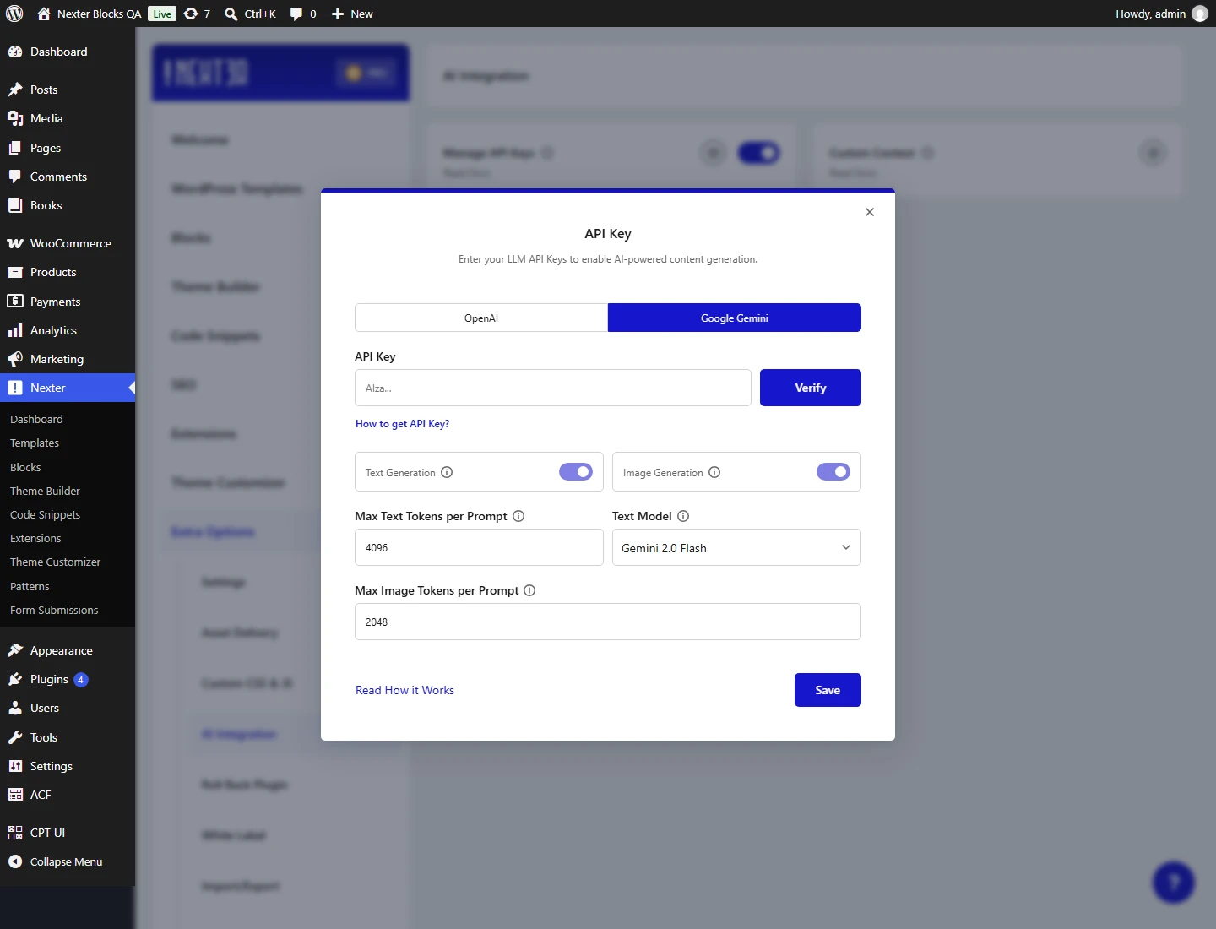This screenshot has height=929, width=1216.
Task: Switch to the OpenAI tab
Action: pyautogui.click(x=481, y=318)
